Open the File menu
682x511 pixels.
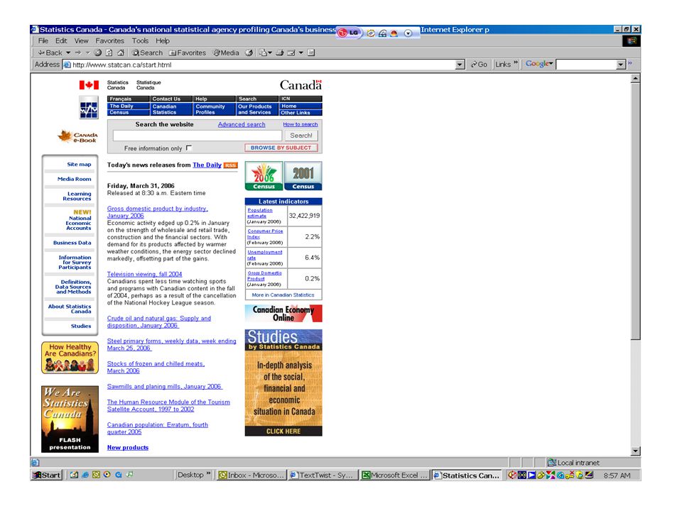[x=43, y=40]
